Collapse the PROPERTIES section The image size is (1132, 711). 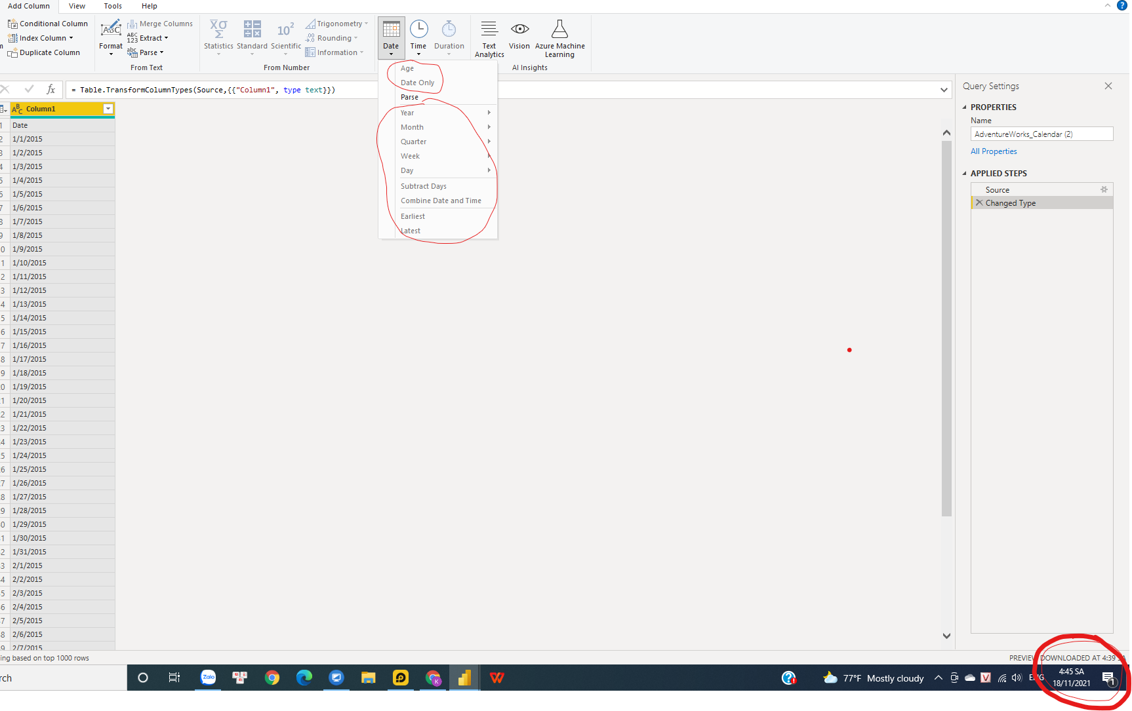pyautogui.click(x=965, y=107)
